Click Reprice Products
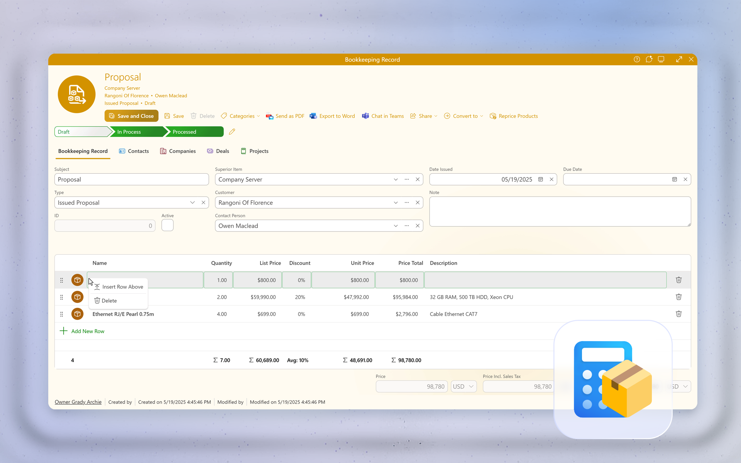 [x=514, y=116]
